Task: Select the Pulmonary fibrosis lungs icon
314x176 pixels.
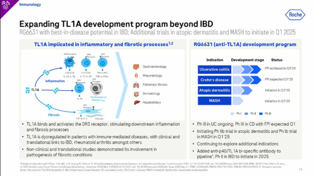Action: 136,85
